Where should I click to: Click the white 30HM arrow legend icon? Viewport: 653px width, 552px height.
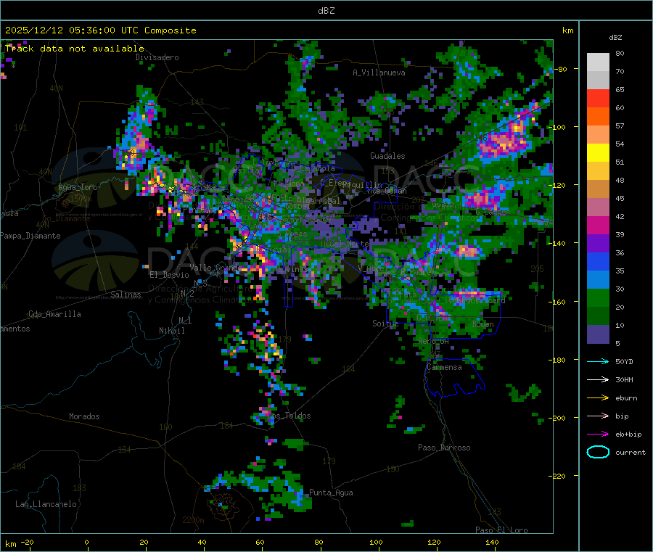tap(598, 379)
